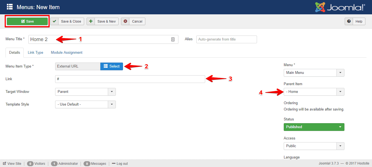Open the Module Assignment tab
This screenshot has width=372, height=167.
66,52
